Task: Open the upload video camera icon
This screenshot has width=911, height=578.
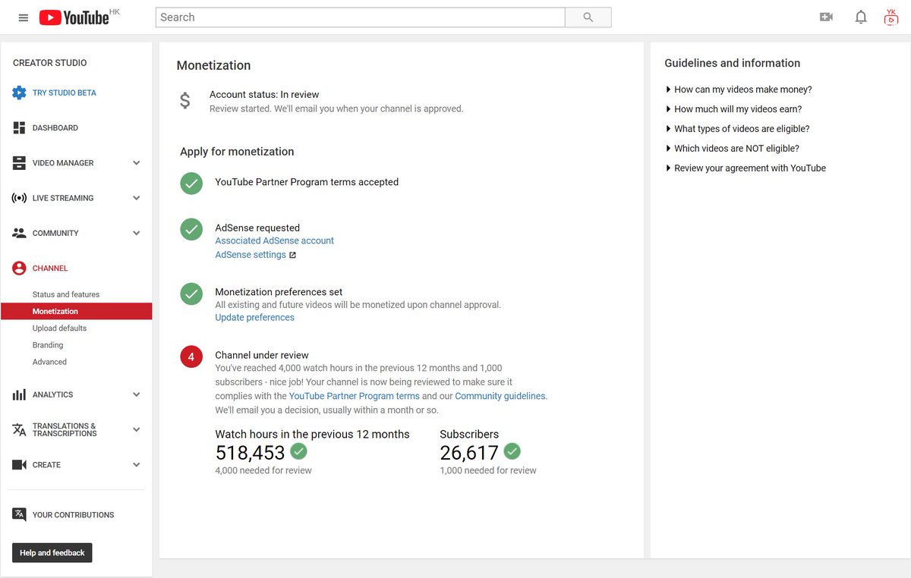Action: click(x=826, y=17)
